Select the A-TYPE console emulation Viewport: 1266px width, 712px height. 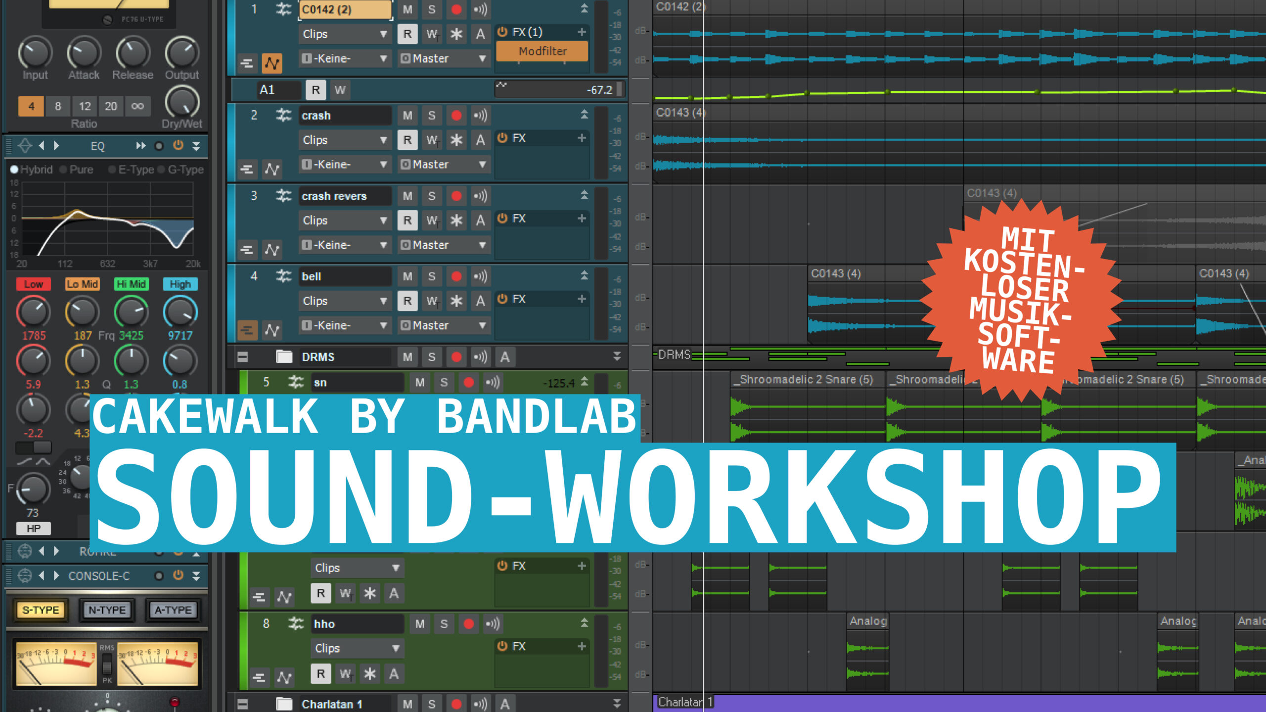(x=173, y=610)
